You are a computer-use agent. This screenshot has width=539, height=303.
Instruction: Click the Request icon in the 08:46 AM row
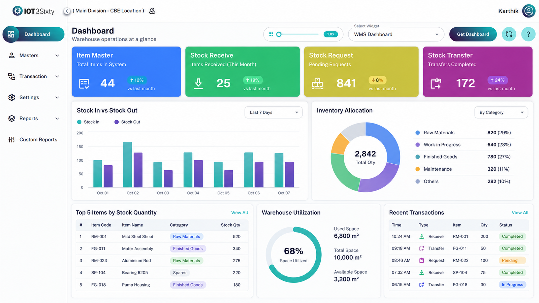click(421, 260)
